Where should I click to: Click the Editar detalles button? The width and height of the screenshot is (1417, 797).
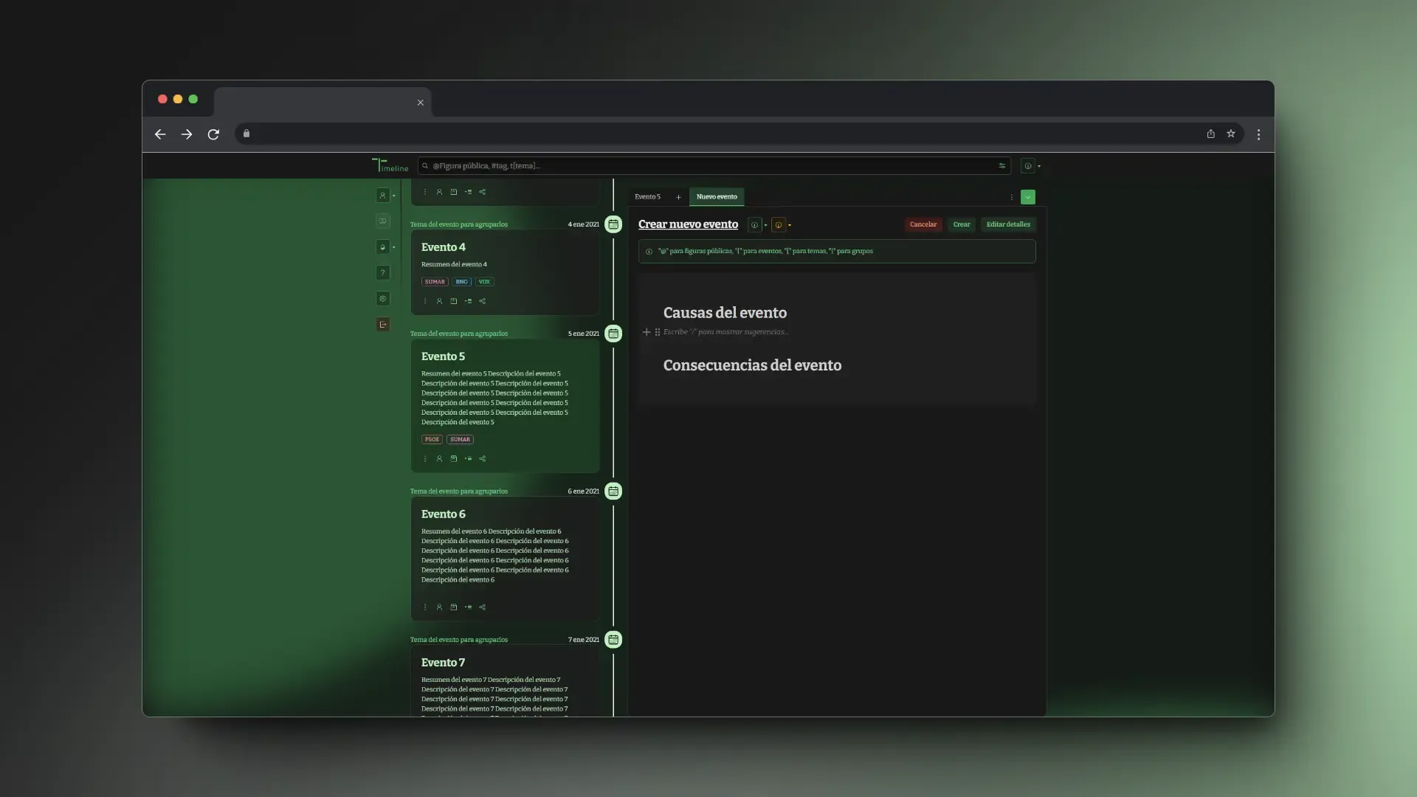click(1007, 224)
